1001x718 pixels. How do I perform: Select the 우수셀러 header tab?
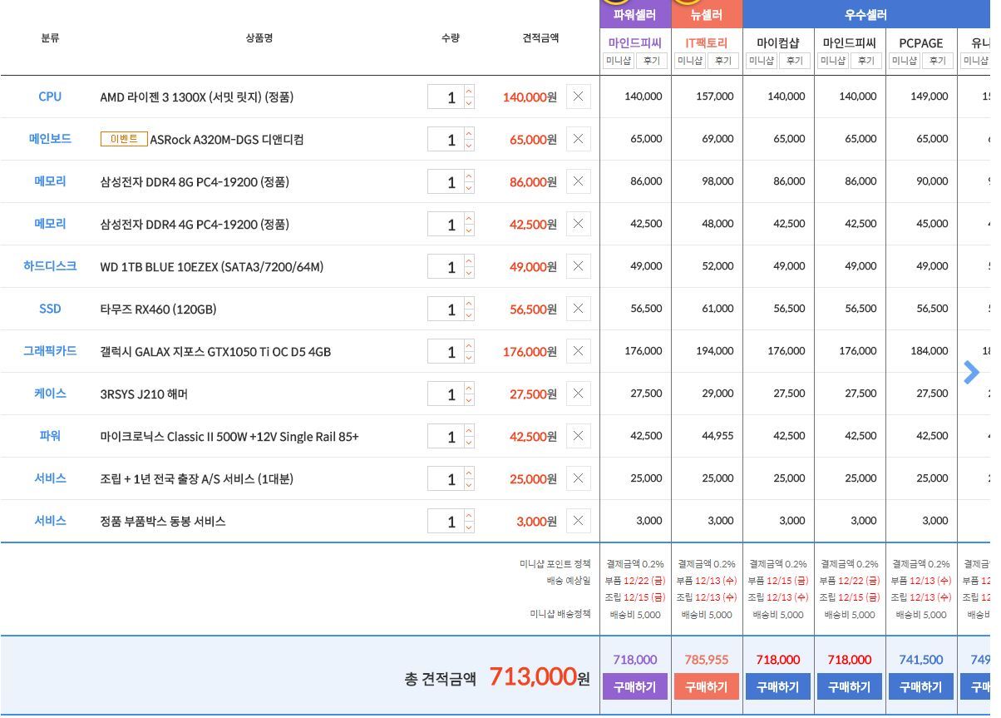click(x=865, y=14)
